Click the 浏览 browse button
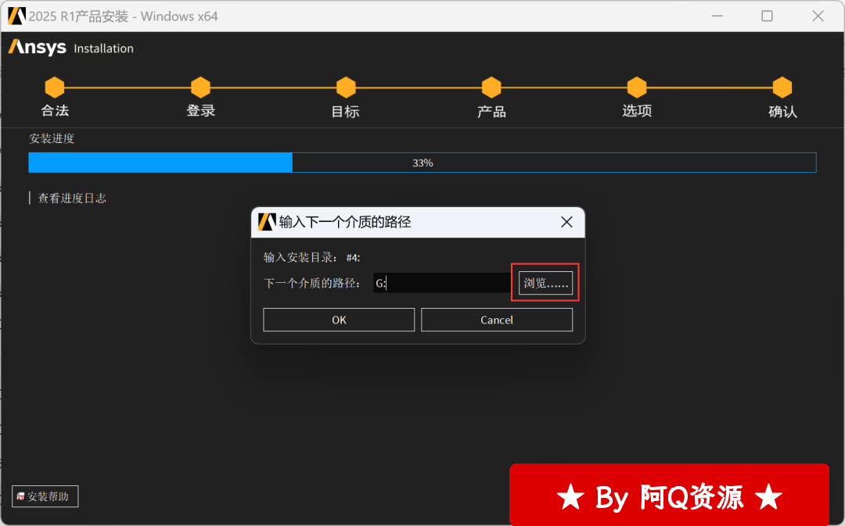 tap(545, 283)
